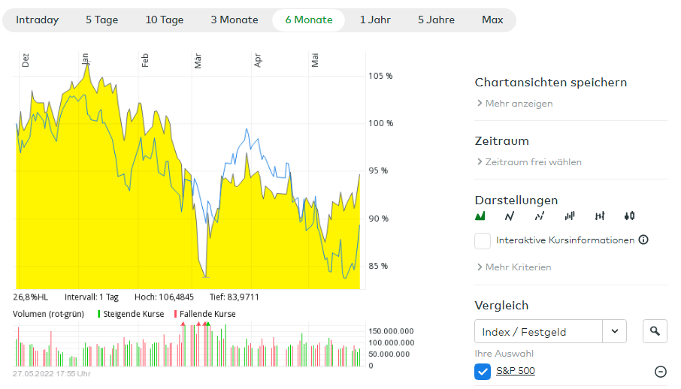The height and width of the screenshot is (389, 681).
Task: Click the März marker on chart timeline
Action: pos(198,60)
